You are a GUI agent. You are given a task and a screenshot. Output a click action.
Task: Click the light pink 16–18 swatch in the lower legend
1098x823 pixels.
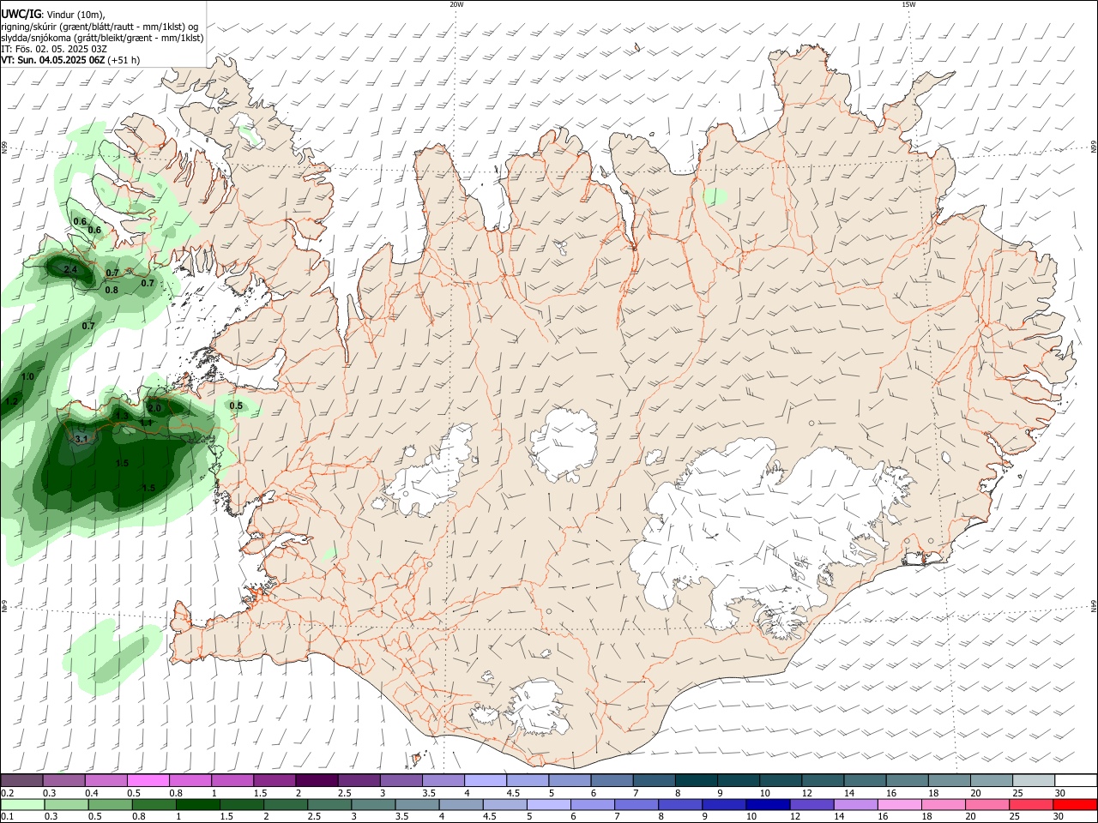[899, 805]
